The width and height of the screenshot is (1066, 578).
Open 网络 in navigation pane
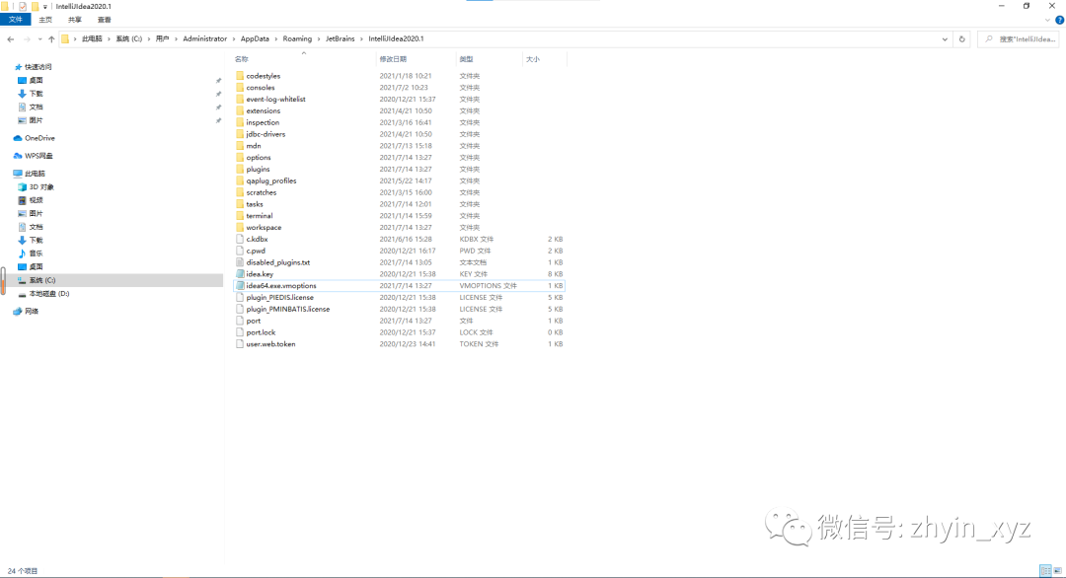[32, 311]
